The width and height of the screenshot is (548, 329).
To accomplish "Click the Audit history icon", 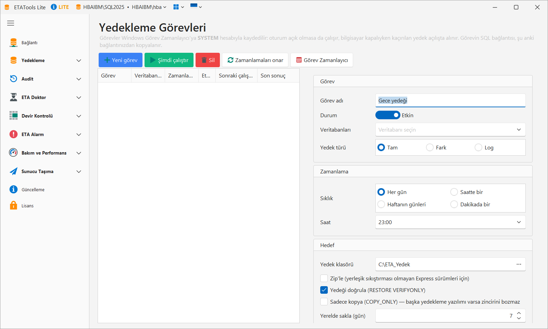I will [x=13, y=79].
